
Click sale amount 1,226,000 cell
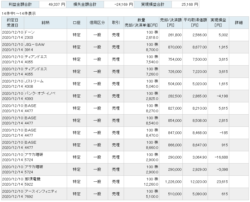171,182
